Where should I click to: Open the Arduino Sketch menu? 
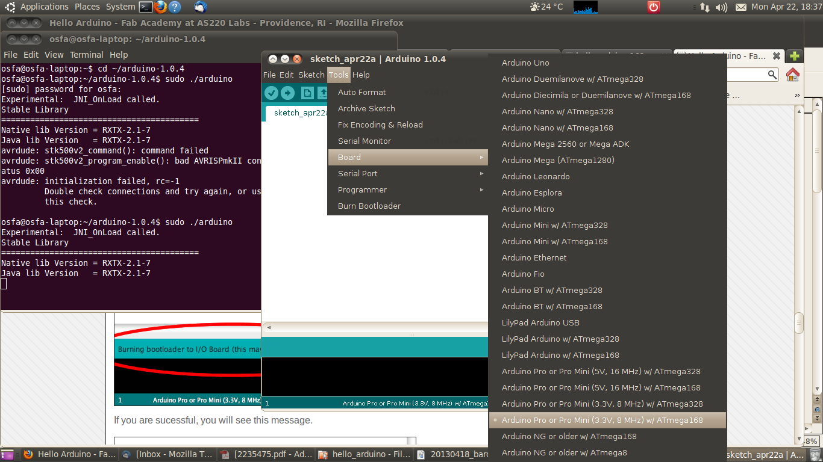tap(311, 75)
